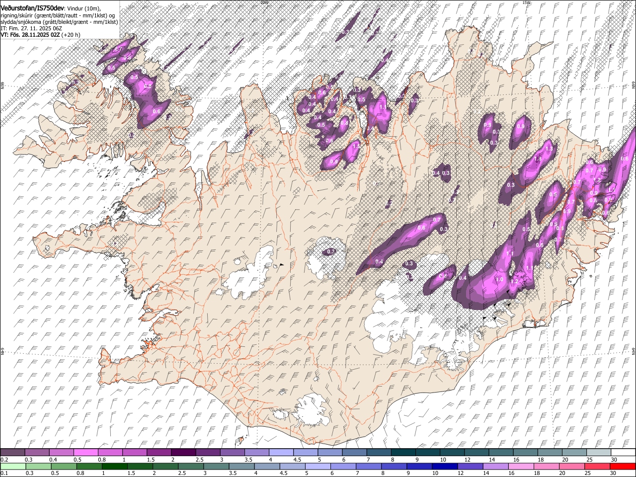
Task: Pick the bright pink snow swatch starting at 0.5
Action: tap(85, 453)
